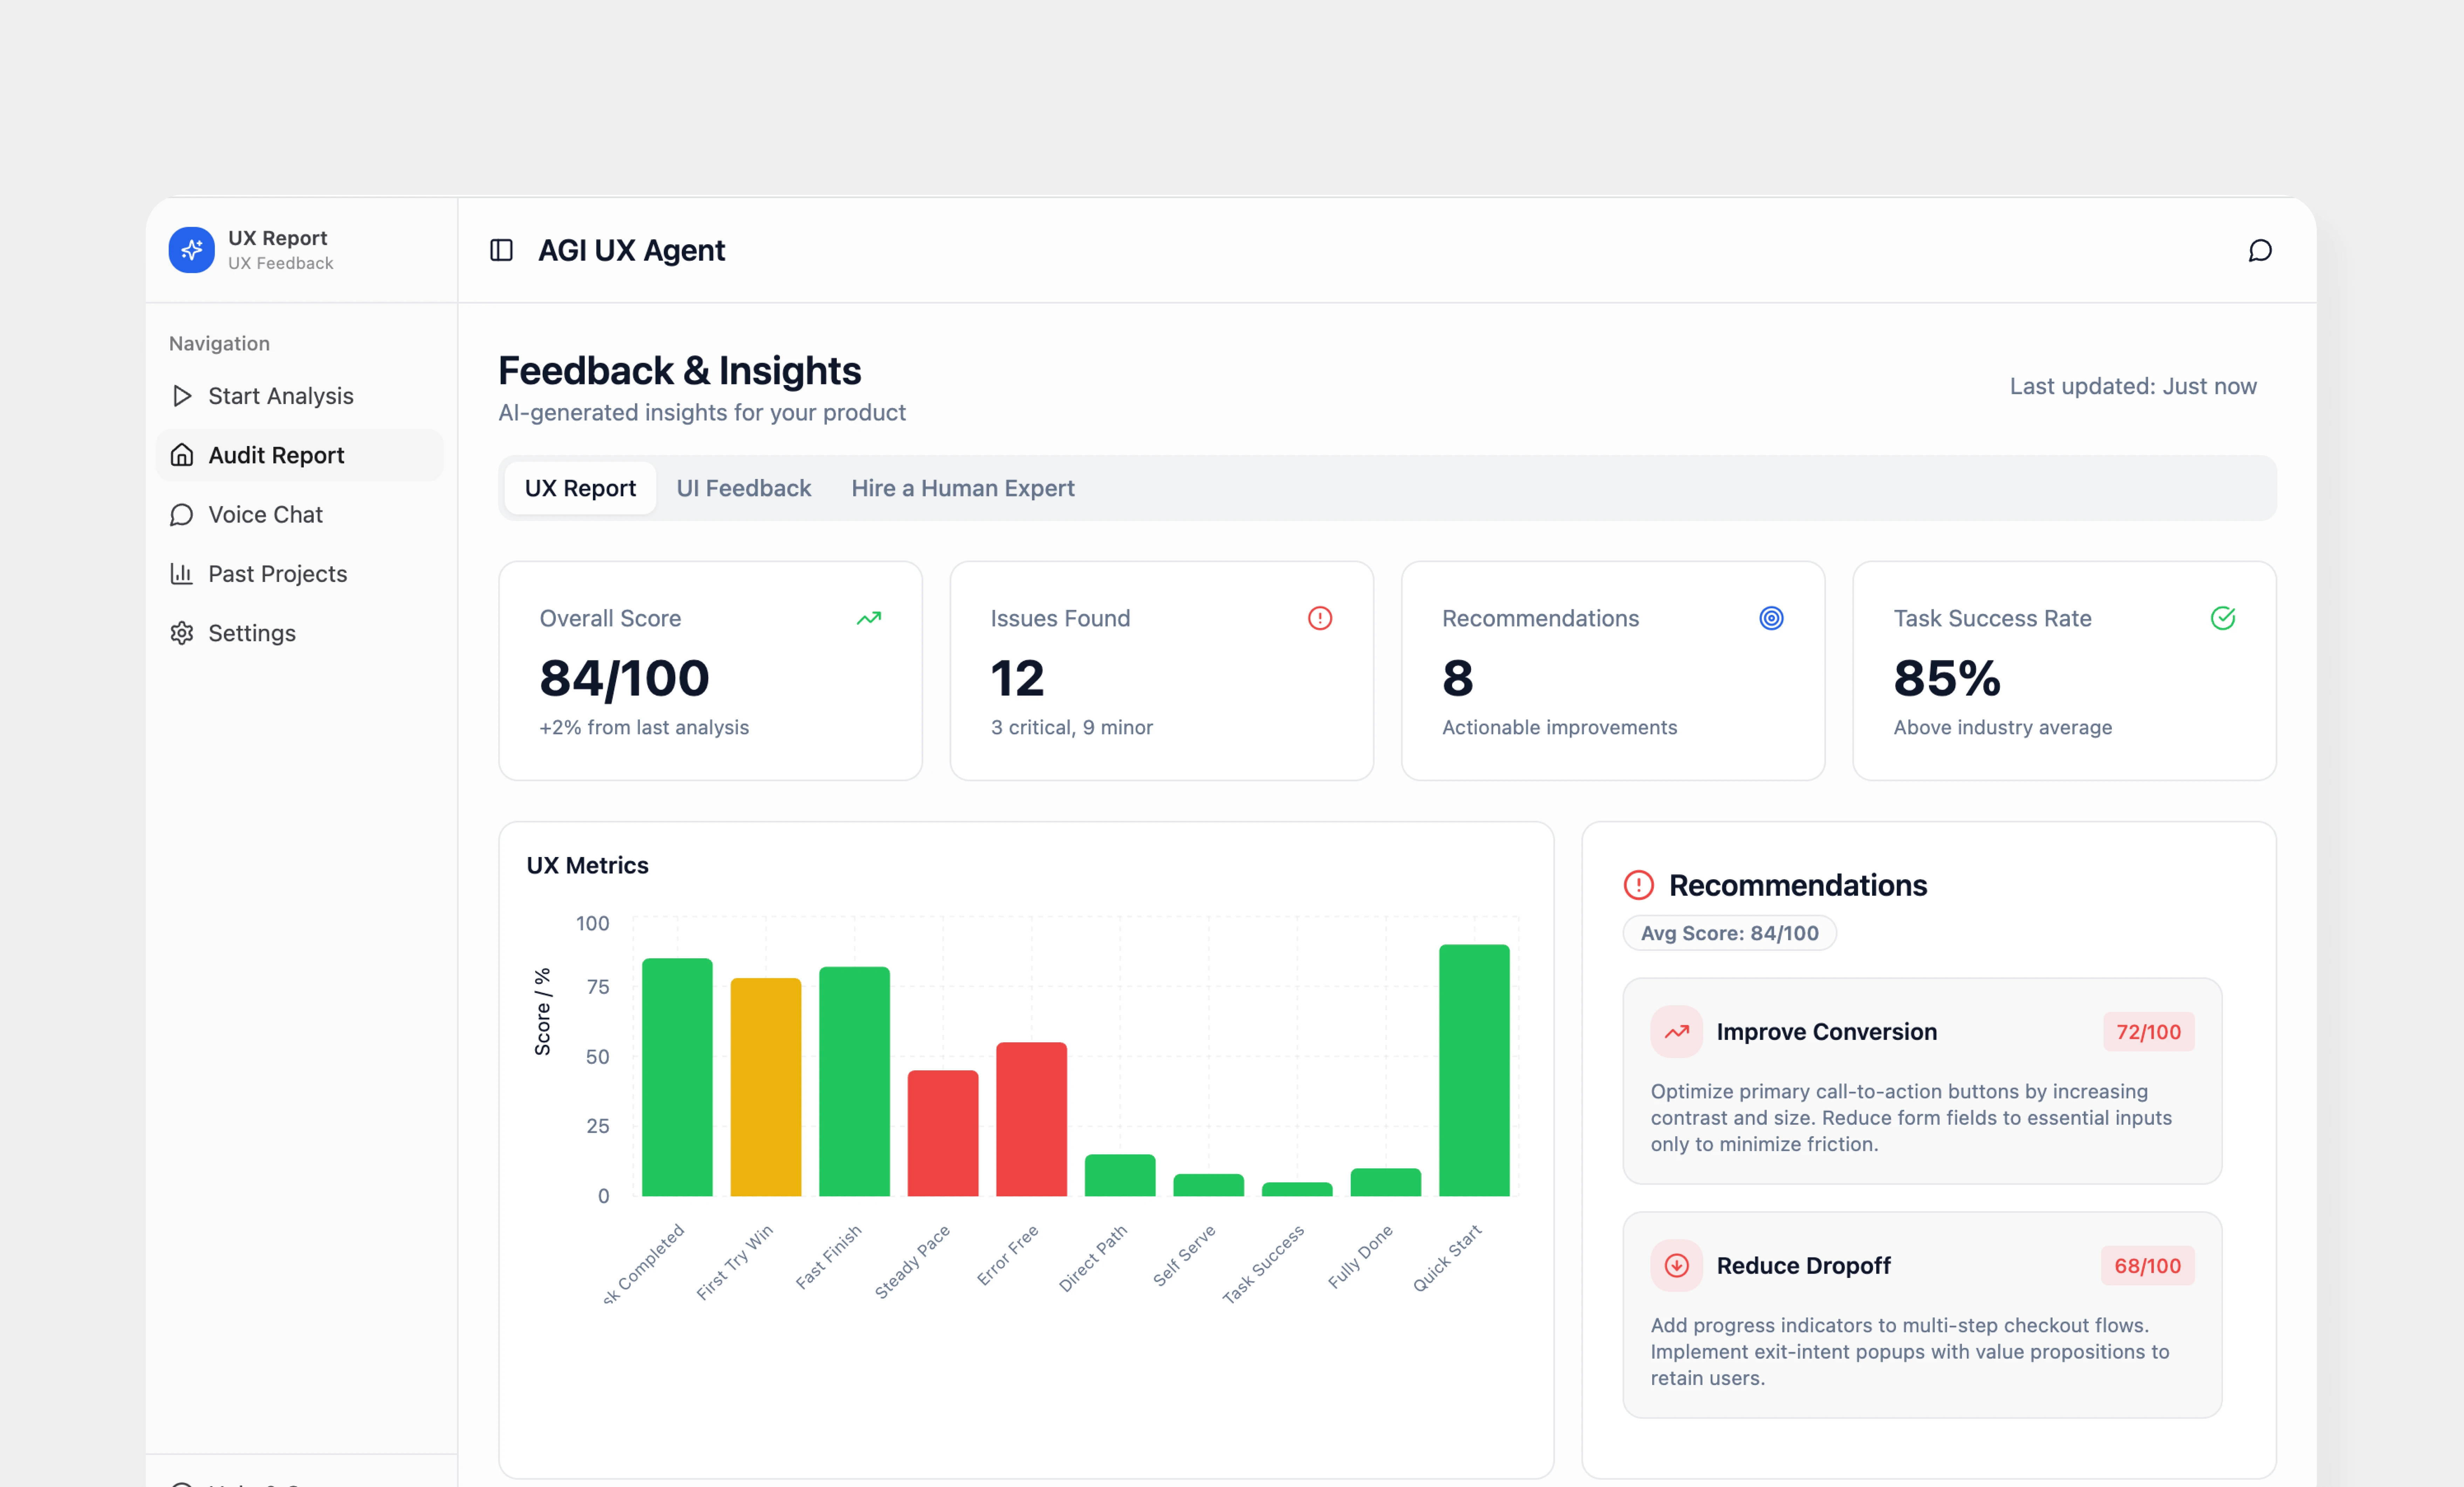Viewport: 2464px width, 1487px height.
Task: Switch to the UI Feedback tab
Action: point(743,488)
